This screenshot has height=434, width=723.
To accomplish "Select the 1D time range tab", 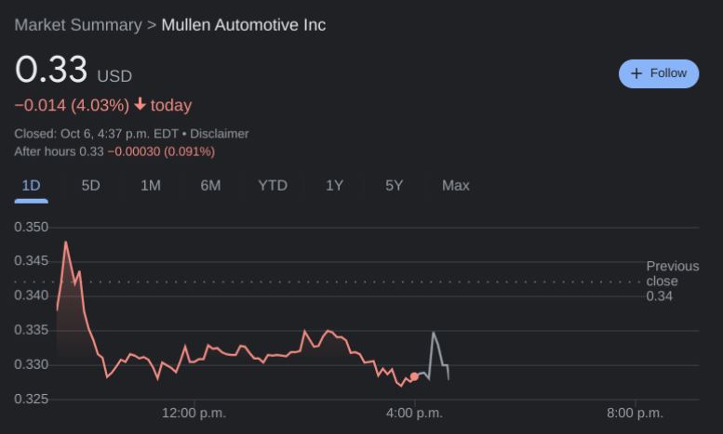I will pos(31,186).
